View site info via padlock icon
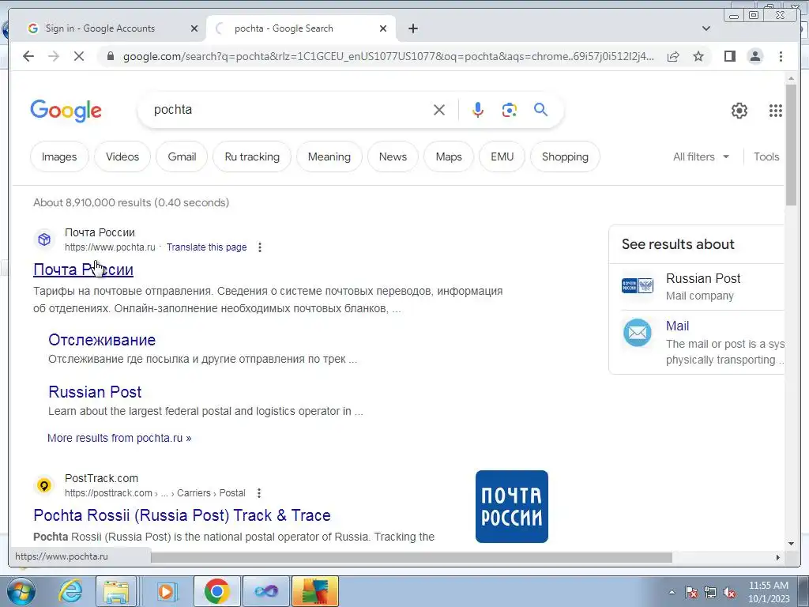This screenshot has width=809, height=607. click(111, 56)
